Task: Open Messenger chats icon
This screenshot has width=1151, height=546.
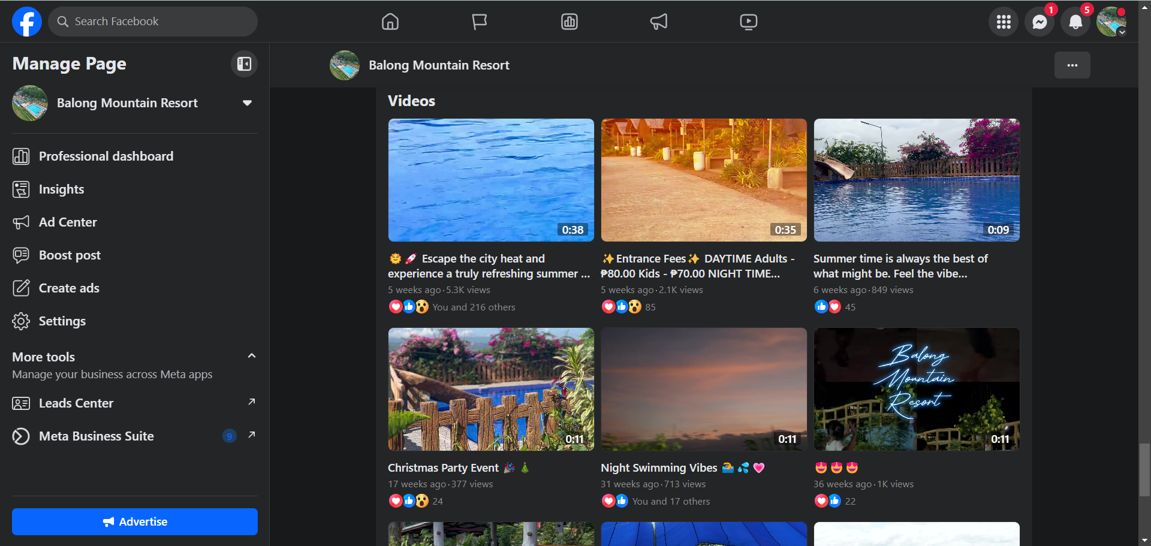Action: pos(1039,22)
